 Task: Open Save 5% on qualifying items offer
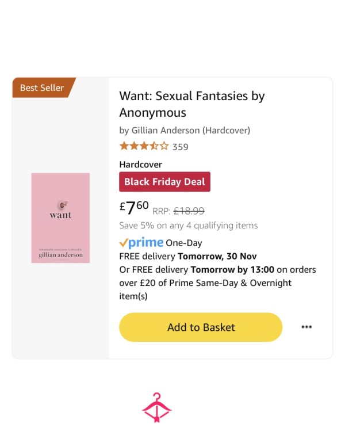188,226
